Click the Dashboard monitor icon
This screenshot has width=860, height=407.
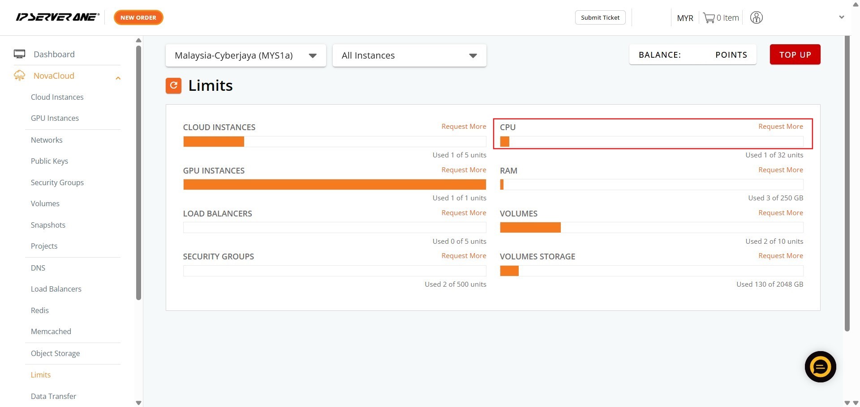pos(19,54)
